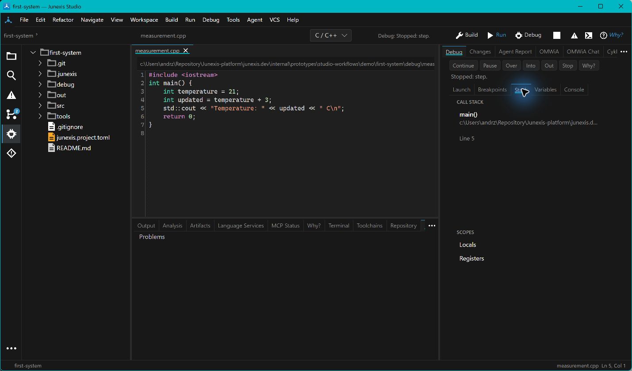Click the Run play button in the toolbar
The height and width of the screenshot is (371, 632).
pyautogui.click(x=496, y=35)
